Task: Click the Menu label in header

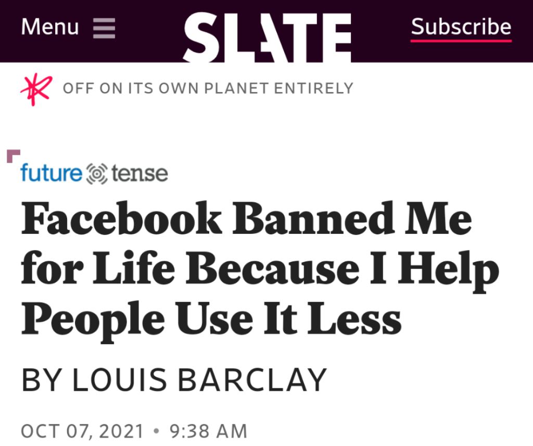Action: (x=50, y=27)
